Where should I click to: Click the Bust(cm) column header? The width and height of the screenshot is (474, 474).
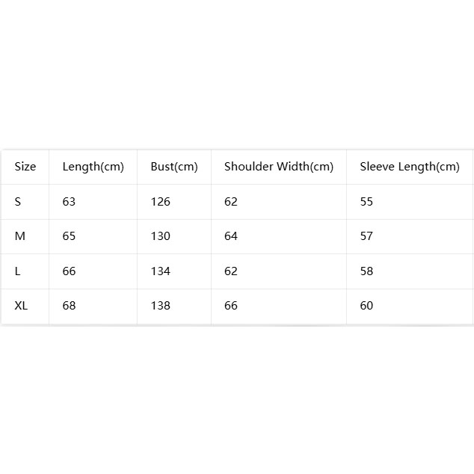click(x=174, y=167)
